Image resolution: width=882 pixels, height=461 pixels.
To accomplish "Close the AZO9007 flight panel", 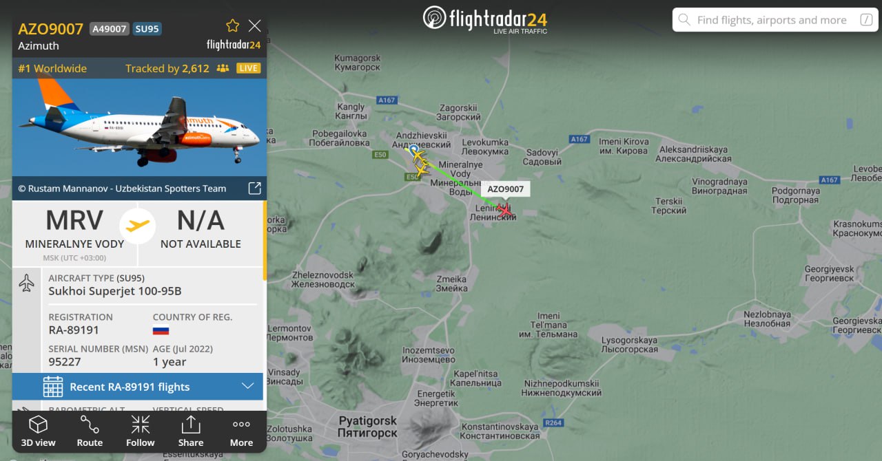I will 254,26.
